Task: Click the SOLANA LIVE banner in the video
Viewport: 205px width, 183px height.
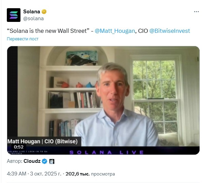Action: (x=106, y=152)
